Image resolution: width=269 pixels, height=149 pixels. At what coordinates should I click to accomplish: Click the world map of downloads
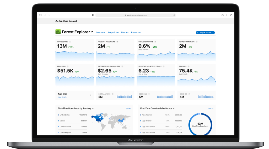click(x=111, y=122)
